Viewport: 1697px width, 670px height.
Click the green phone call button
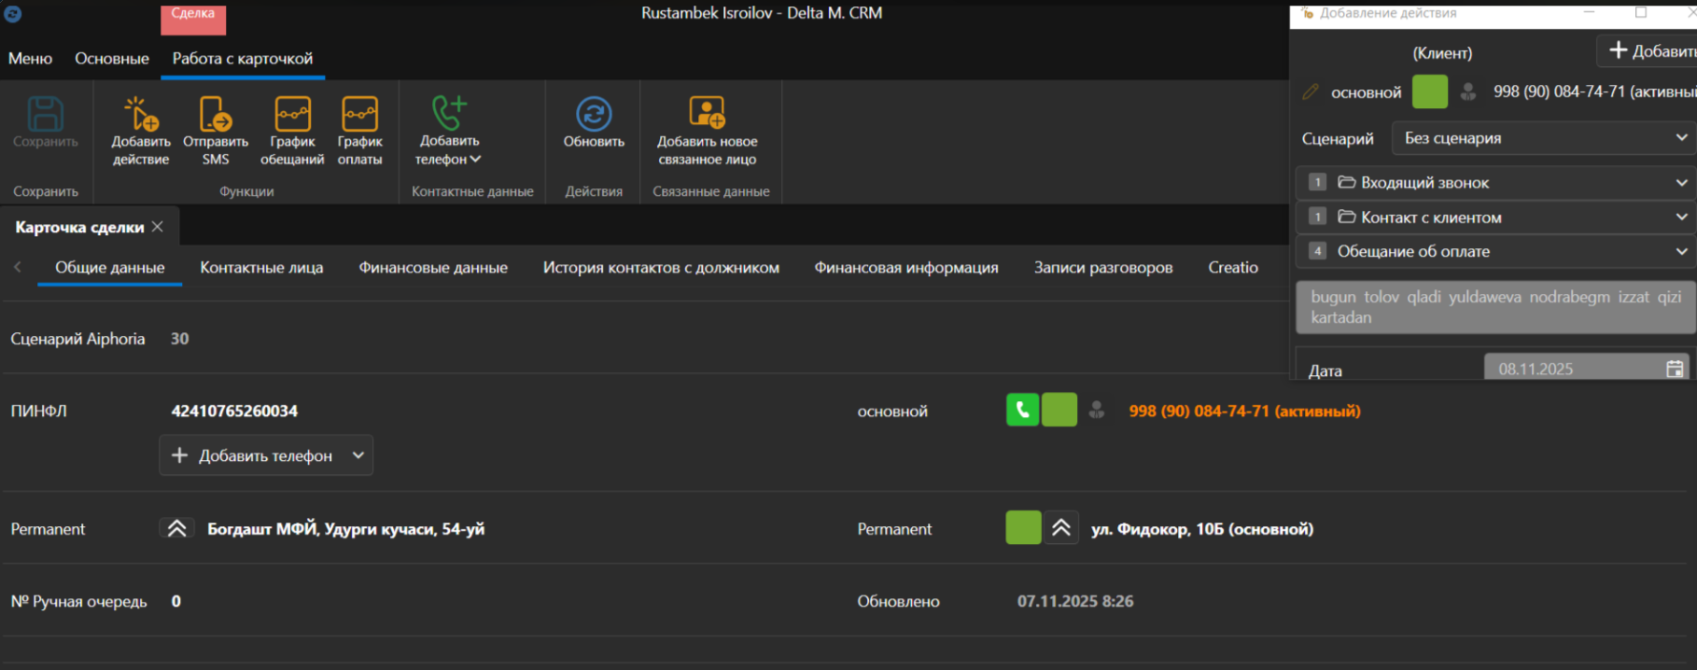[1022, 410]
